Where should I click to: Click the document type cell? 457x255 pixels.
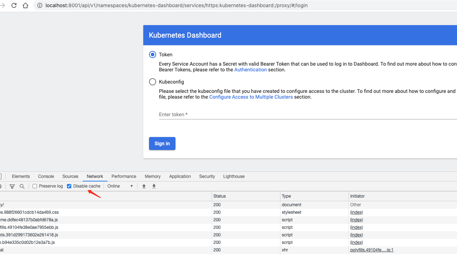314,205
